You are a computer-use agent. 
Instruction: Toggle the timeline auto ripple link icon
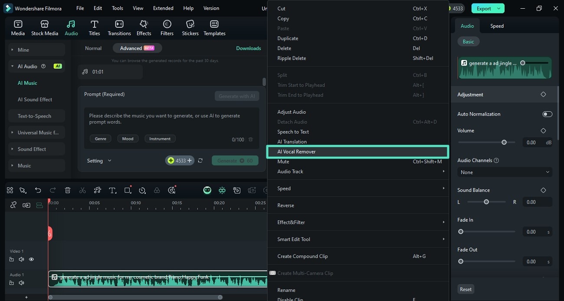point(26,205)
